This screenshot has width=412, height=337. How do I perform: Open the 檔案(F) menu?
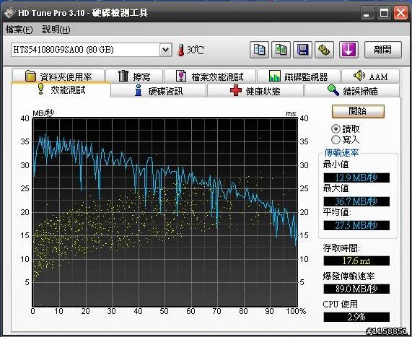[19, 30]
